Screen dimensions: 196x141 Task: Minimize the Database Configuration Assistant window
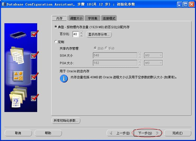[x=180, y=4]
